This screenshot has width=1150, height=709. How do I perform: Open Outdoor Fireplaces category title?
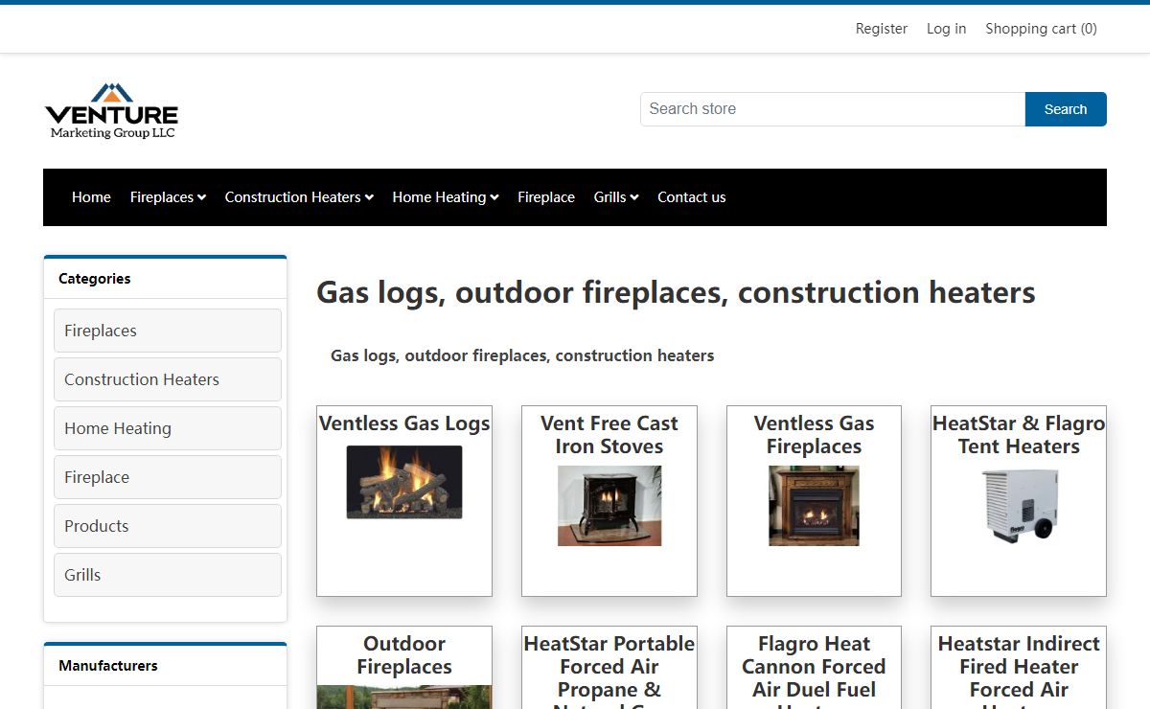pos(404,655)
